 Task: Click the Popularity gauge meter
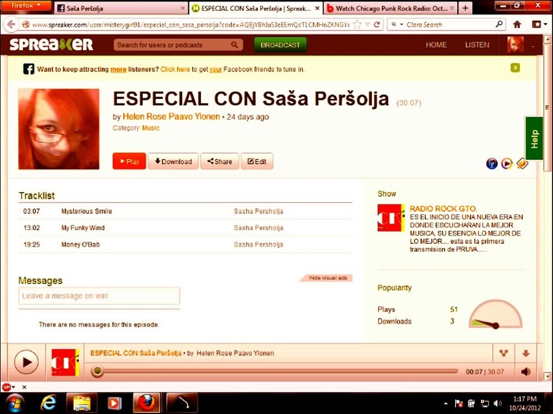[x=495, y=314]
